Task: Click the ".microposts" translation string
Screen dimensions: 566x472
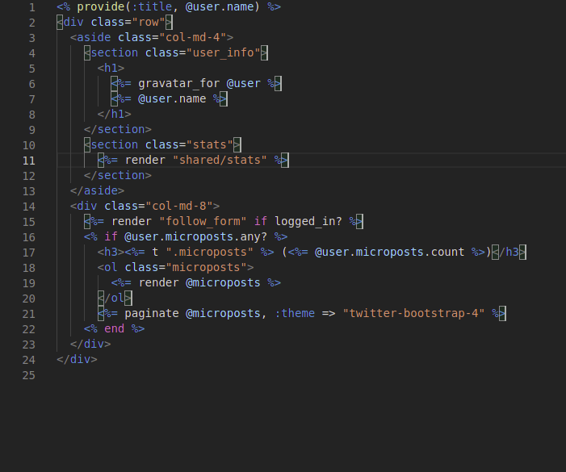Action: [210, 252]
